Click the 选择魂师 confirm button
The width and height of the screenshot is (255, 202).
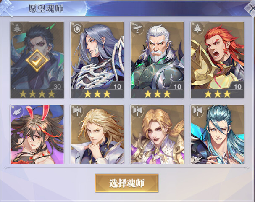[127, 183]
